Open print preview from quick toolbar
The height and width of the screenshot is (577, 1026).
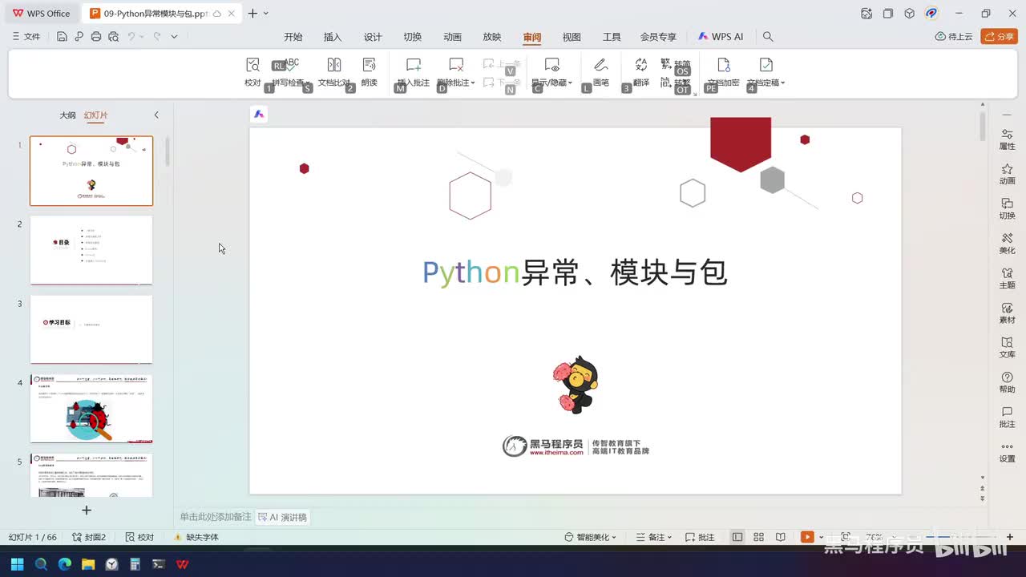point(114,37)
